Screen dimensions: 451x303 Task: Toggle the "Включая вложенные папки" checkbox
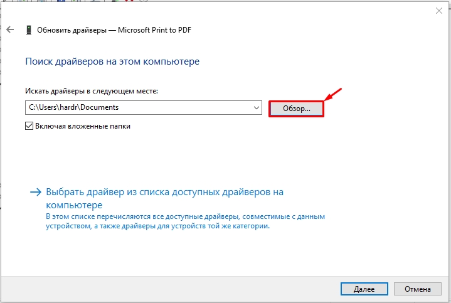(x=29, y=125)
